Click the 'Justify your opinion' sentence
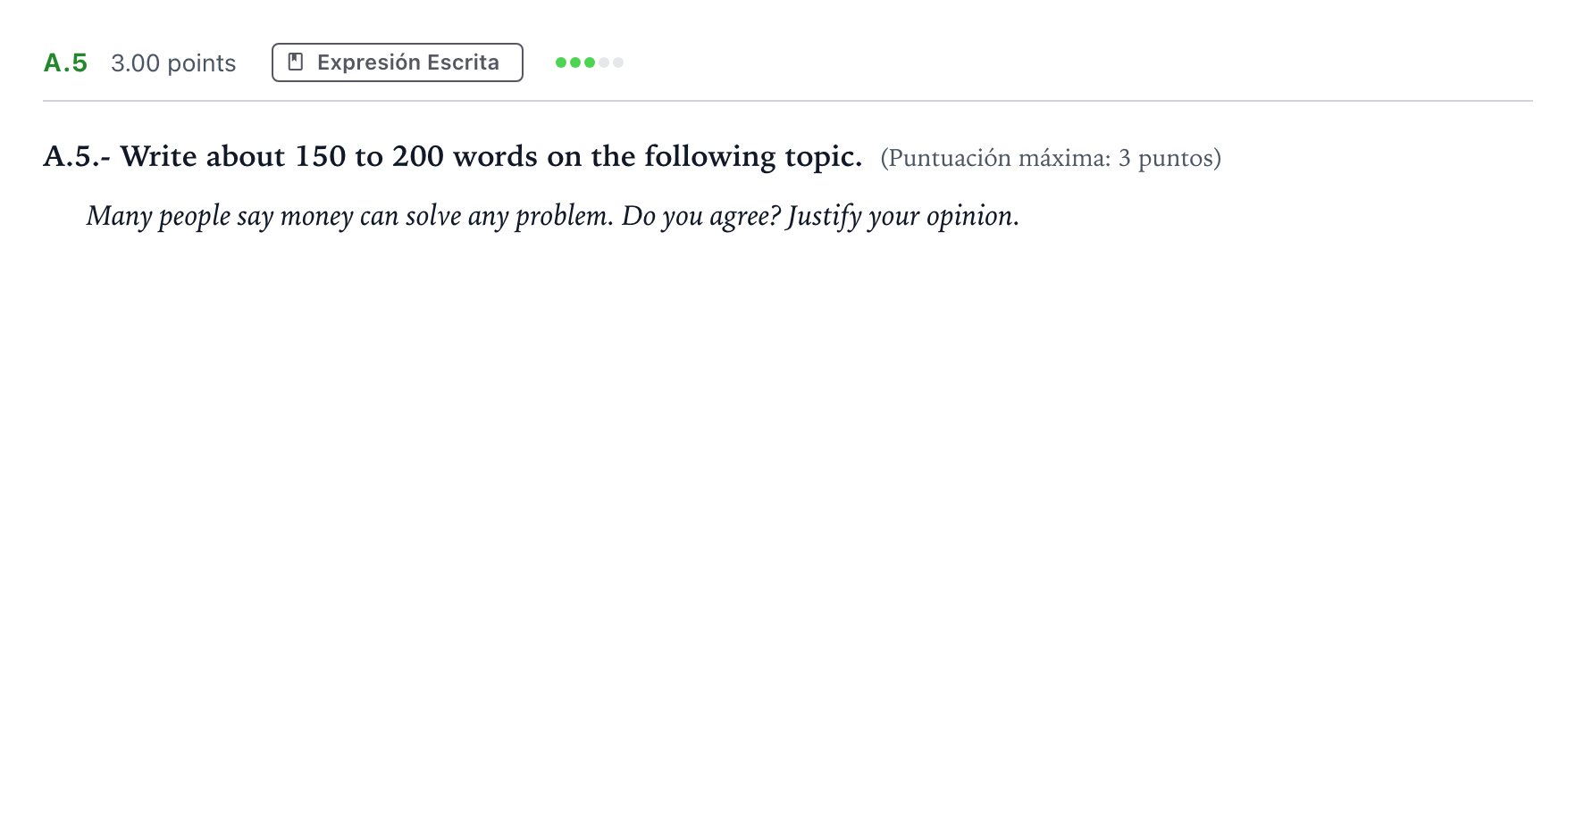 903,216
